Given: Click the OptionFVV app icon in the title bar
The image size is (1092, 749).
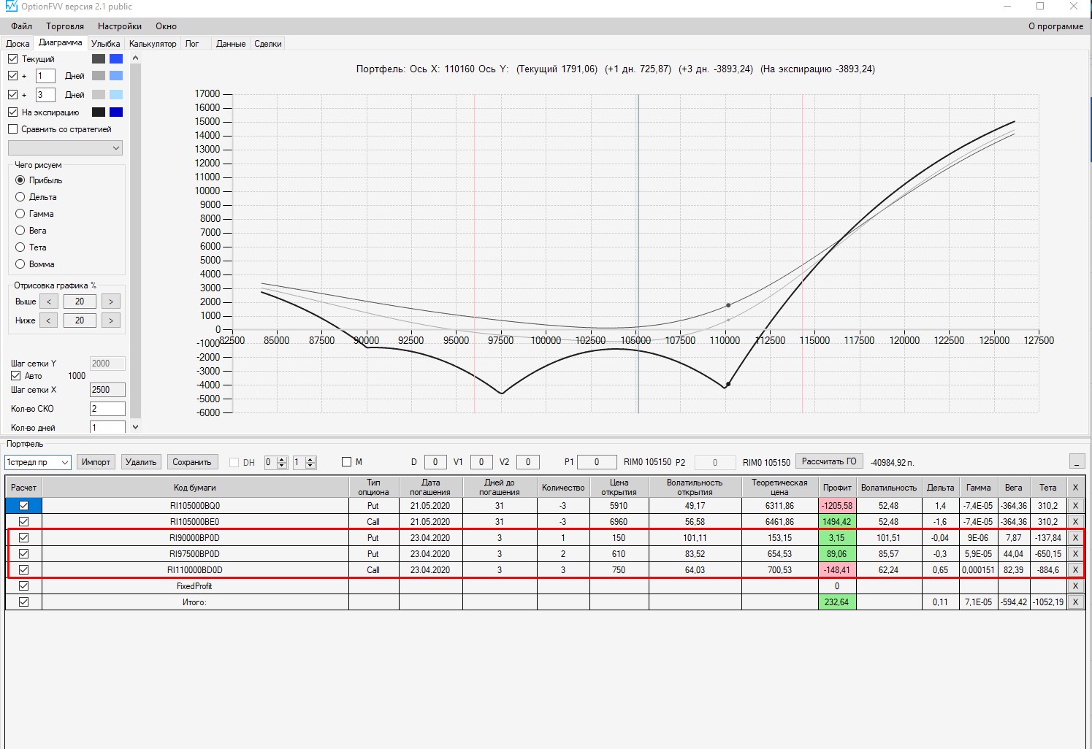Looking at the screenshot, I should click(11, 6).
